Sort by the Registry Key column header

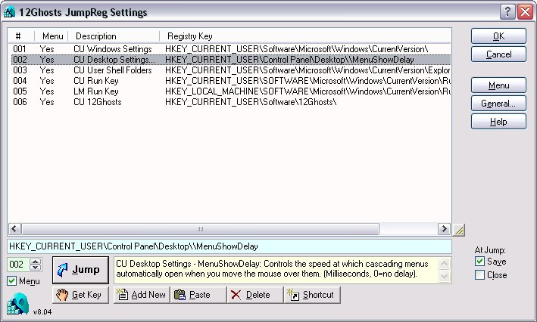pos(305,36)
